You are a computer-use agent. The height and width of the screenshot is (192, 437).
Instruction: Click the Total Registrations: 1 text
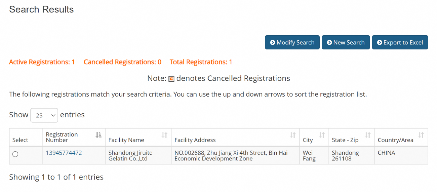(x=201, y=62)
